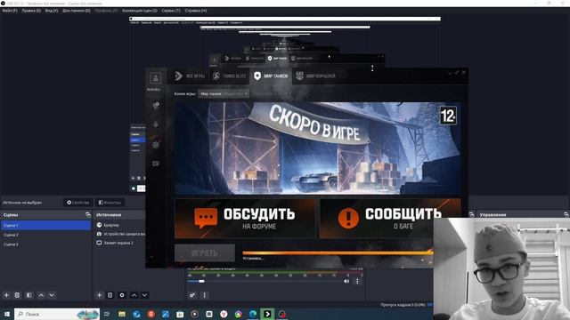Add a new scene with plus icon
The height and width of the screenshot is (320, 570).
[6, 295]
